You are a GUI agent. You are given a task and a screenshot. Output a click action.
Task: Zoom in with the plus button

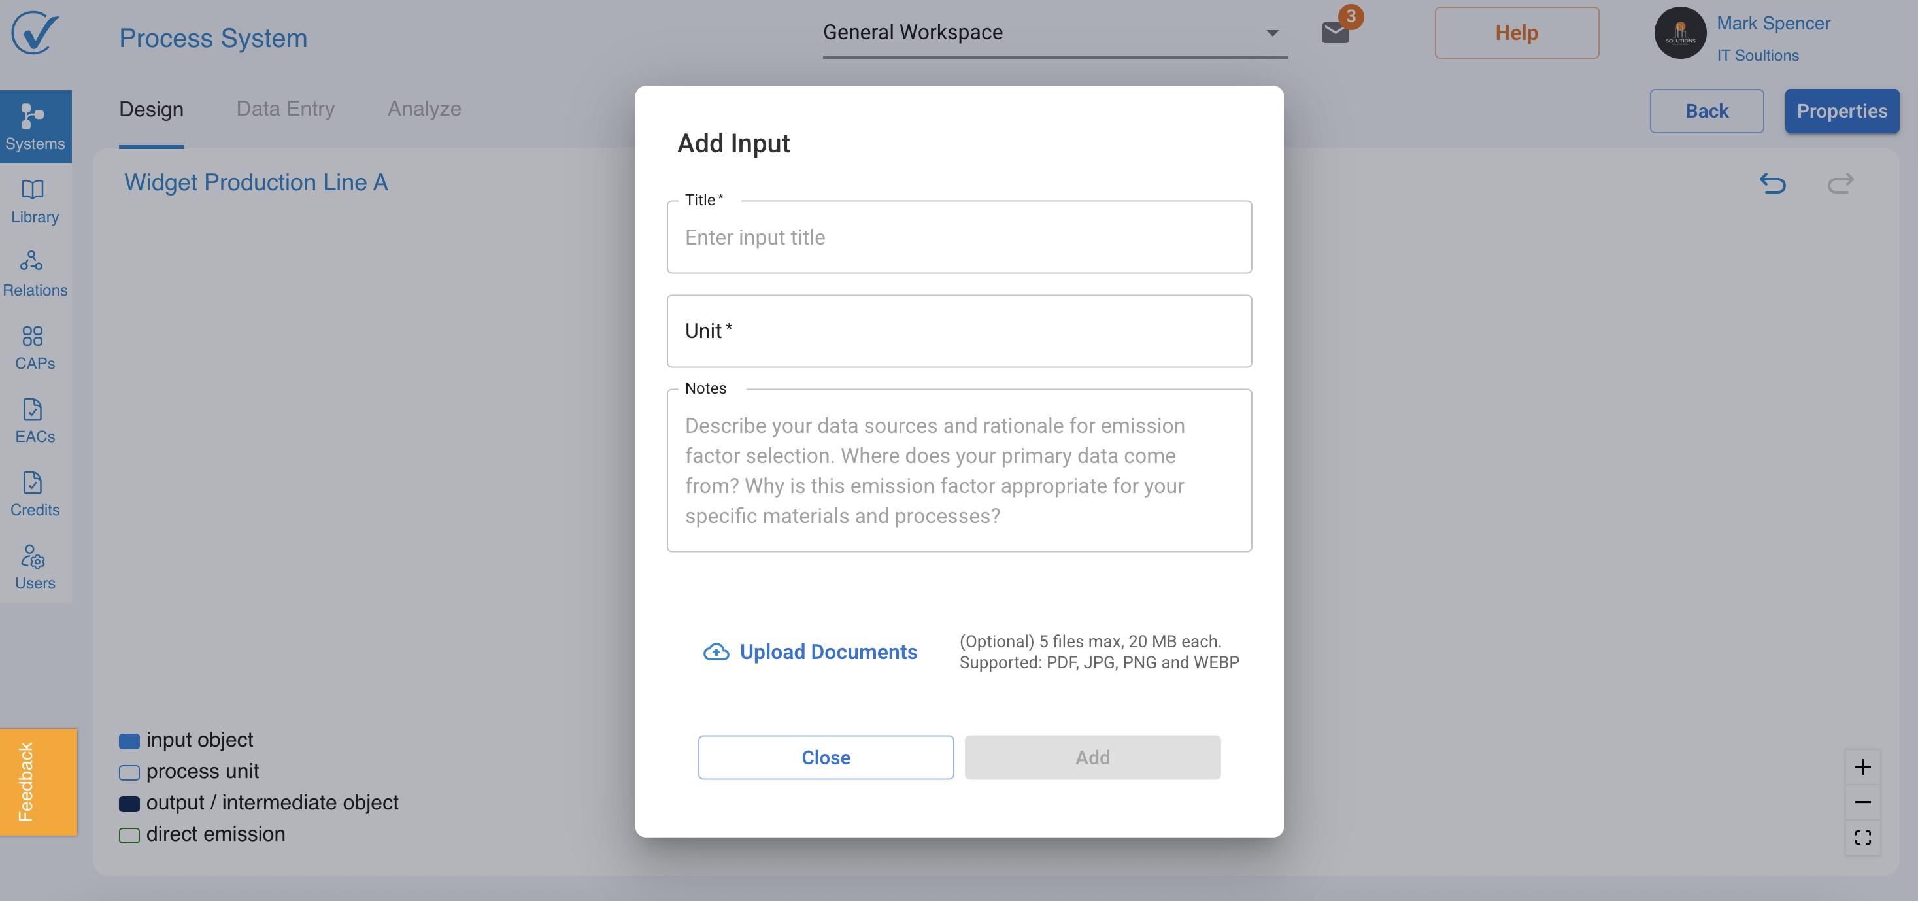(1862, 767)
